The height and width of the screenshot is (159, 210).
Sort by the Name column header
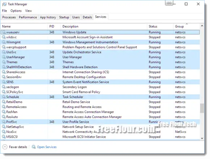tap(24, 26)
